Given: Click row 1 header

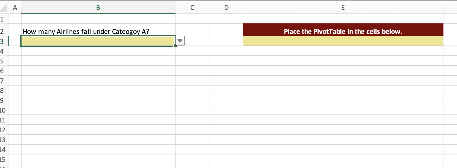Looking at the screenshot, I should click(x=2, y=19).
